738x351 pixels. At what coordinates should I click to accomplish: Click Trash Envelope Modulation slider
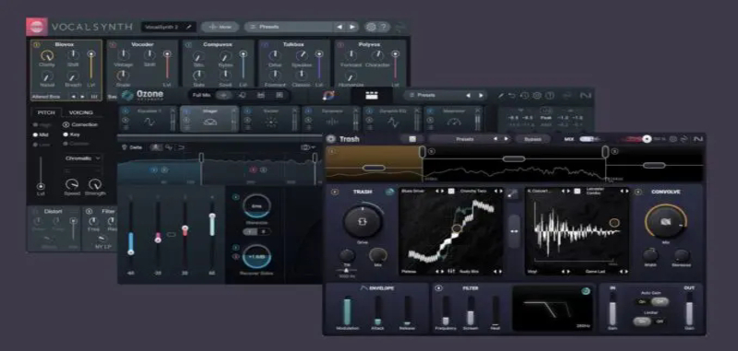pos(348,310)
